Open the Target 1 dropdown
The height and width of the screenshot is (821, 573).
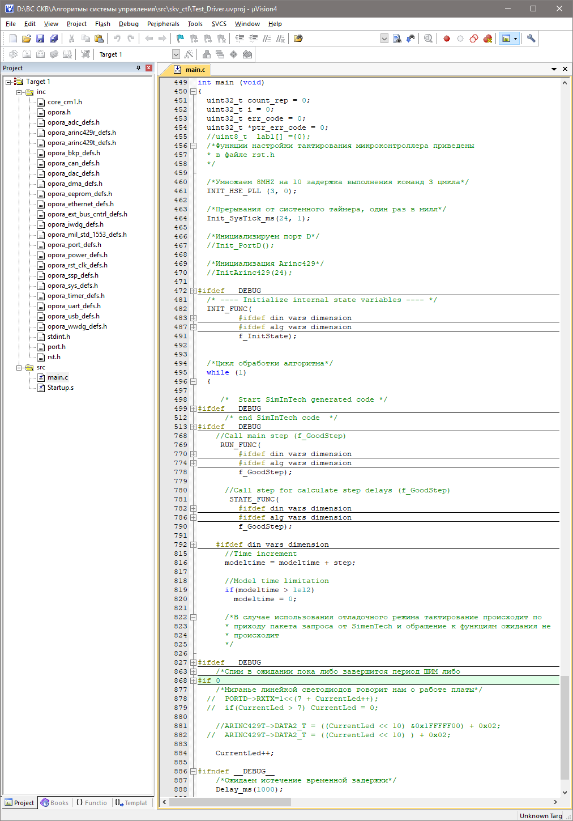[x=176, y=54]
